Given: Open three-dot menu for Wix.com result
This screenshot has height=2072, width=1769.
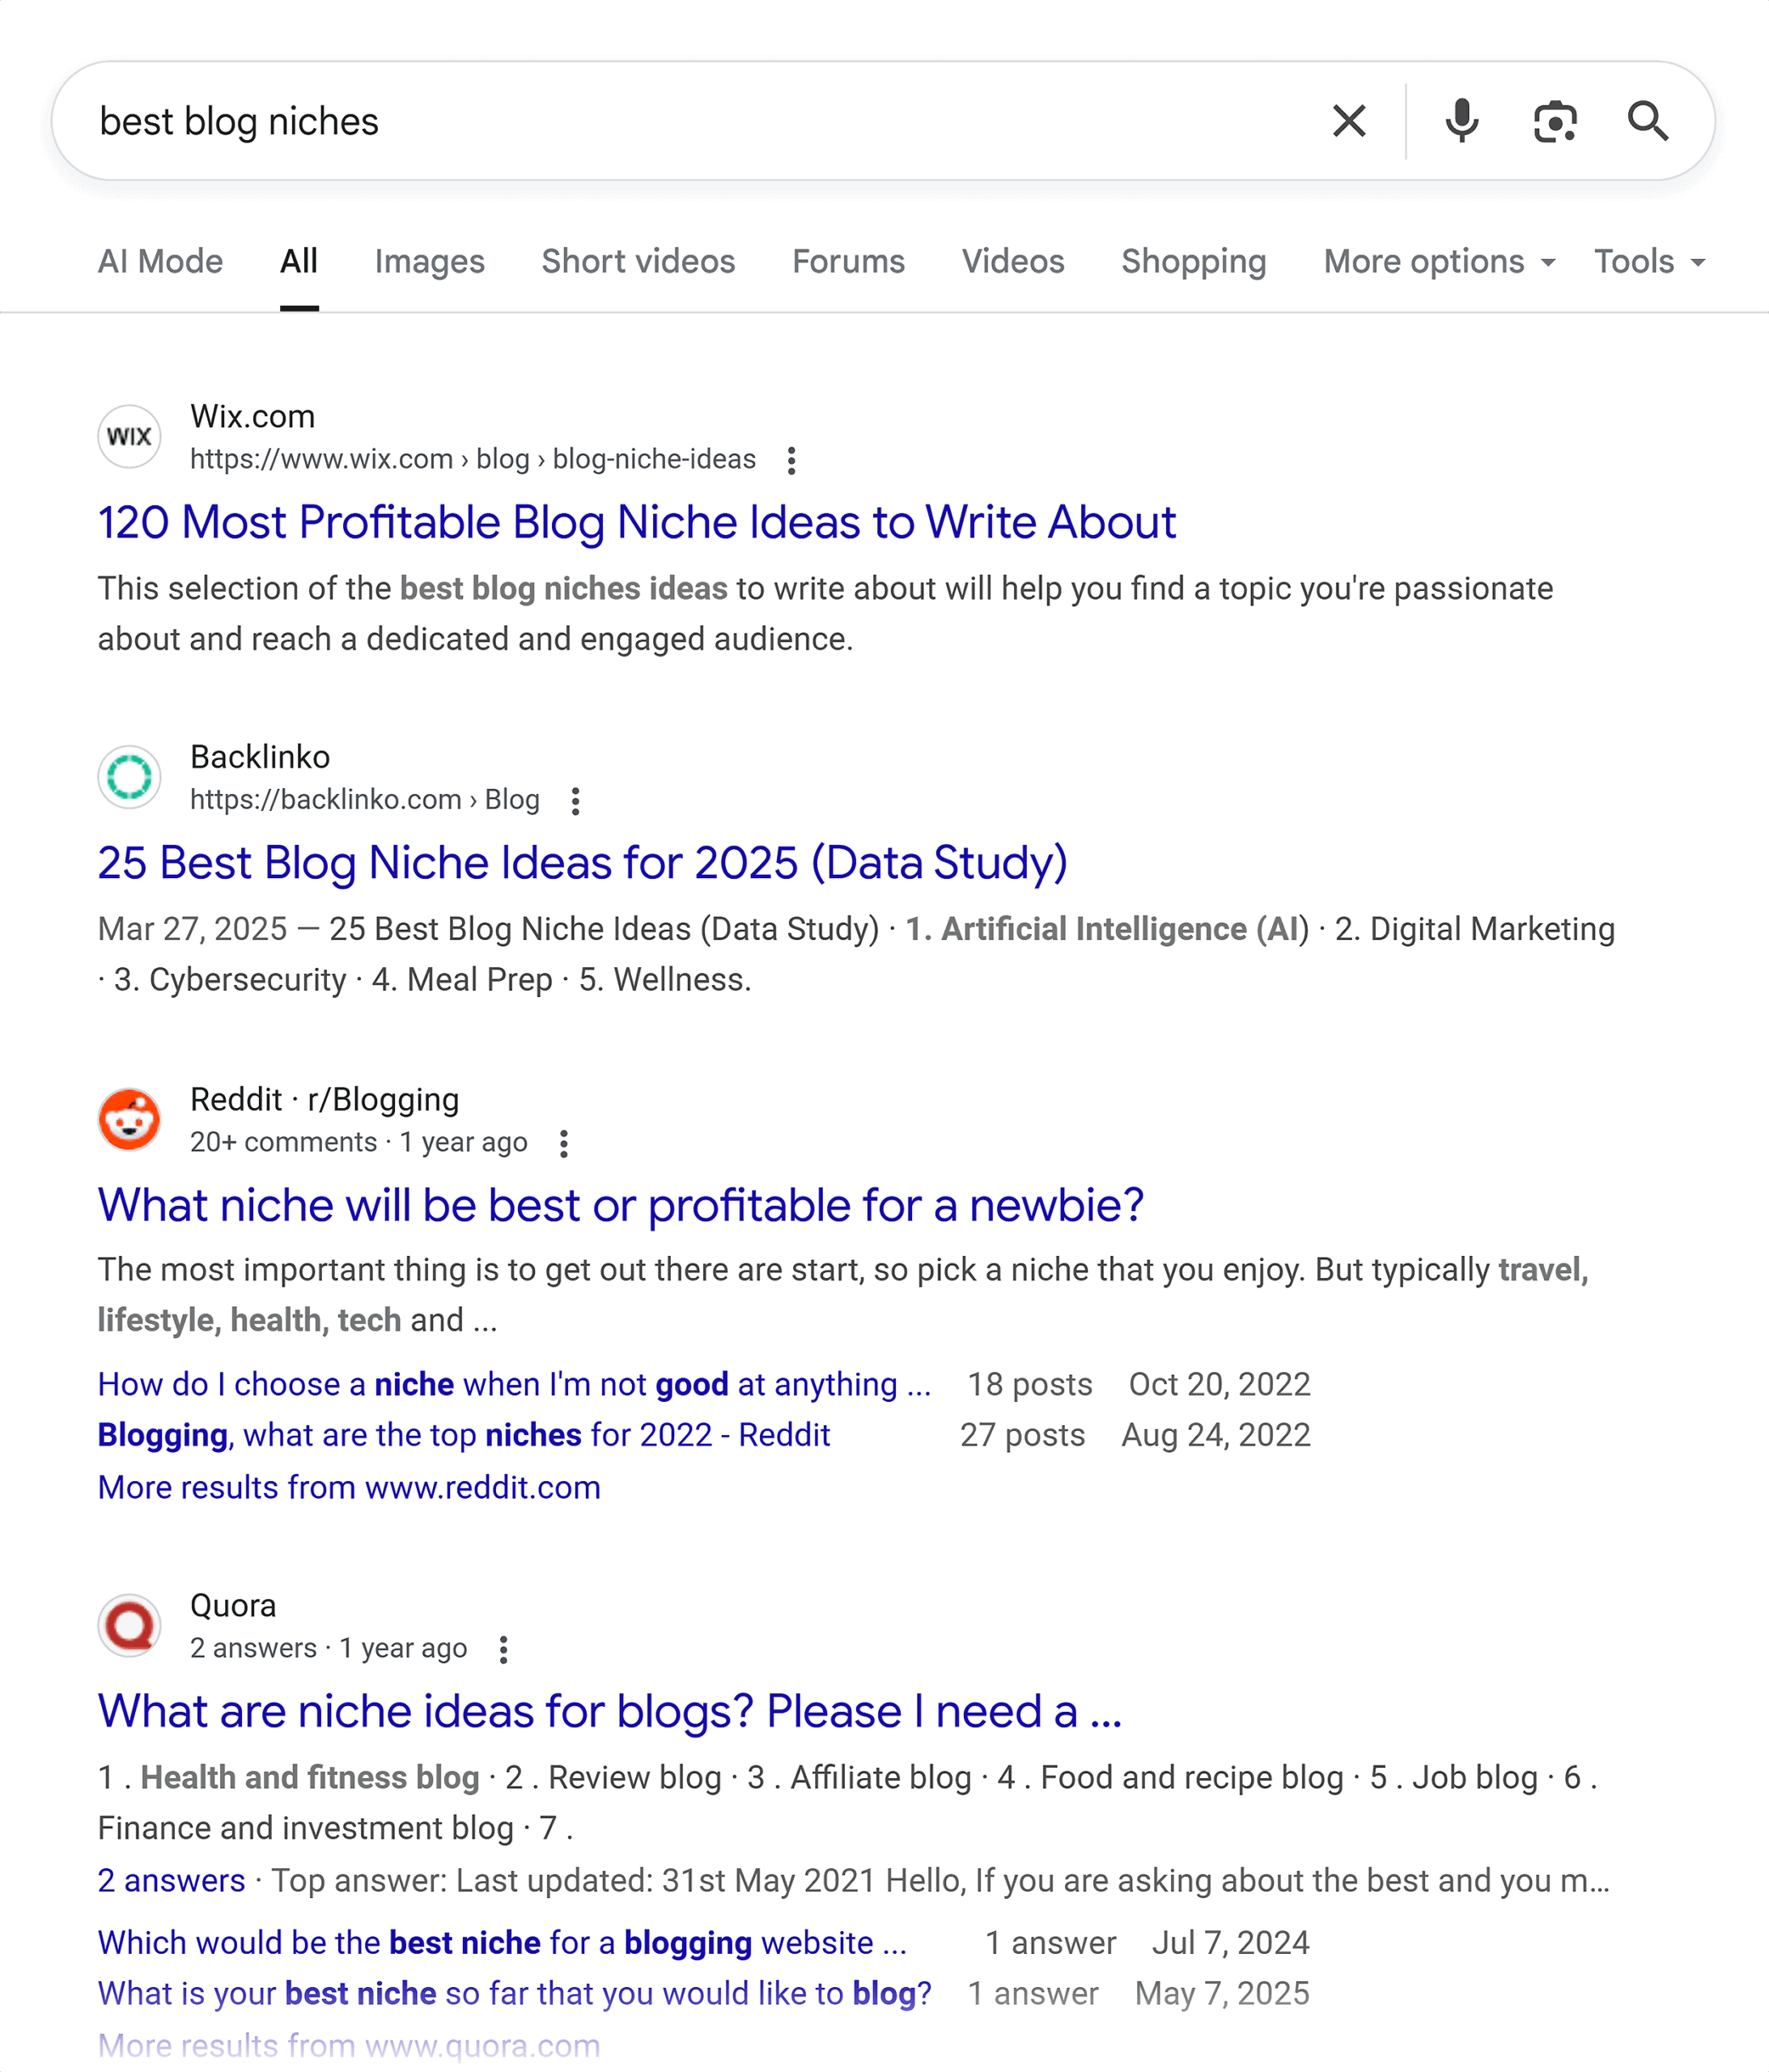Looking at the screenshot, I should [791, 460].
